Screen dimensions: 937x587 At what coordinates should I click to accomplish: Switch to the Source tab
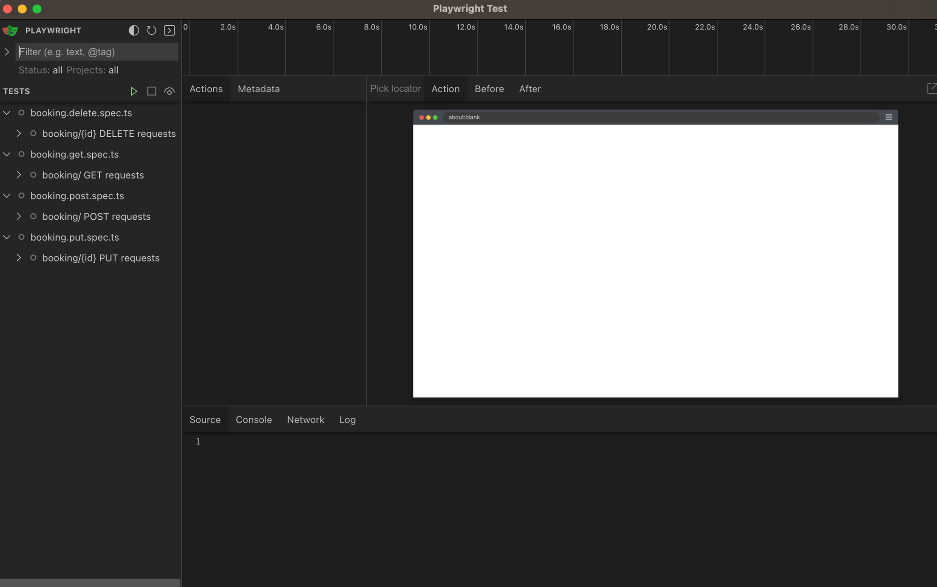205,420
